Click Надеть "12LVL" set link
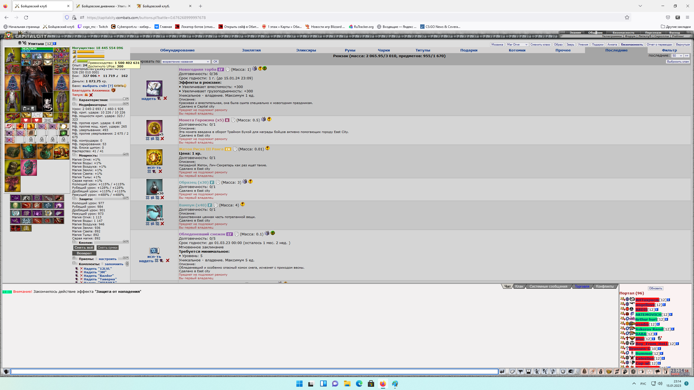Viewport: 694px width, 390px height. point(98,269)
